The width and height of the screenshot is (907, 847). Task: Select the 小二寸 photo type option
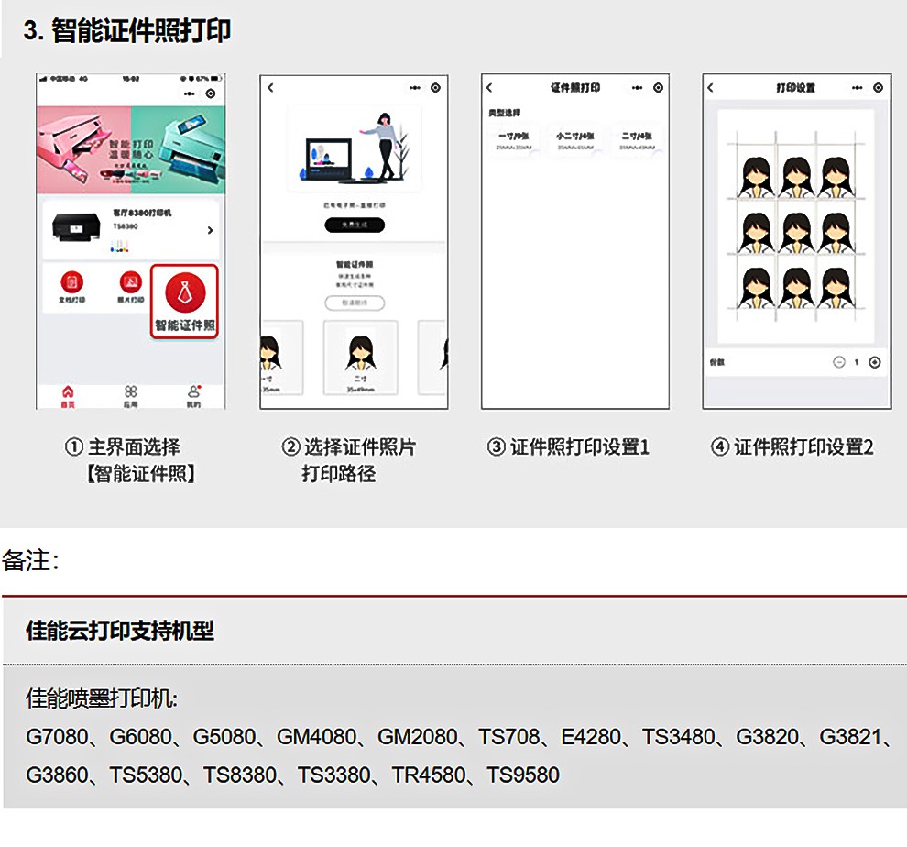(x=575, y=140)
